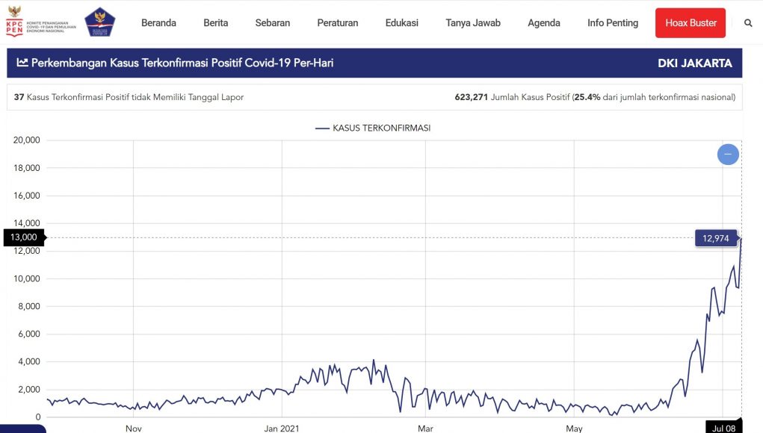Click the 12,974 data tooltip
Viewport: 763px width, 433px height.
click(715, 238)
